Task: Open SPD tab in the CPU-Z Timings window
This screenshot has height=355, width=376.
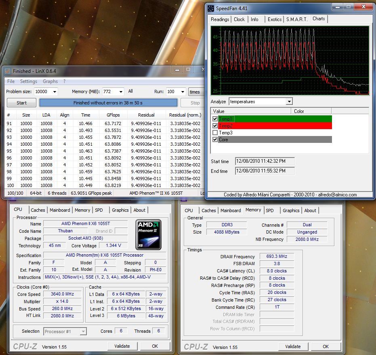Action: tap(269, 210)
